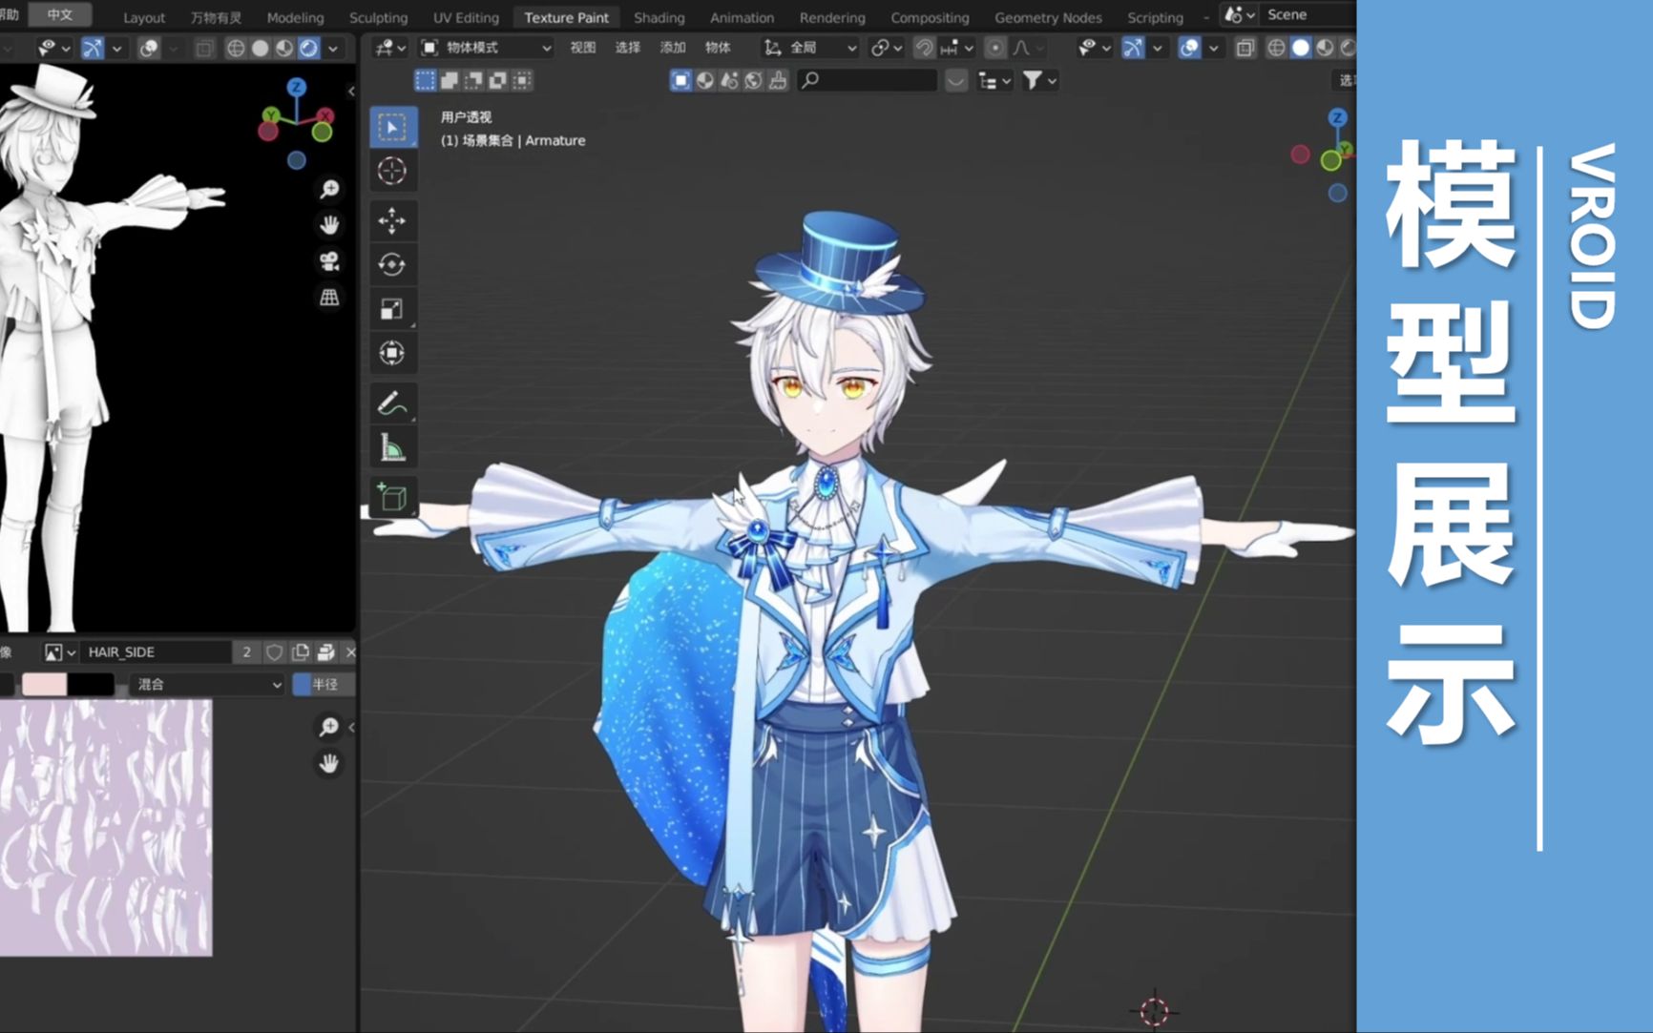
Task: Open the transform orientation dropdown
Action: (810, 48)
